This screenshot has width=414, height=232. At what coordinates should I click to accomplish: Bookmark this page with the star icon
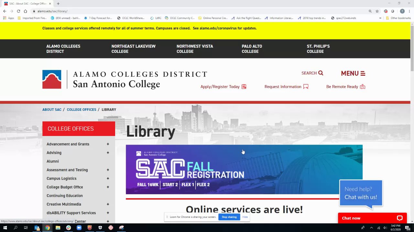pyautogui.click(x=377, y=11)
